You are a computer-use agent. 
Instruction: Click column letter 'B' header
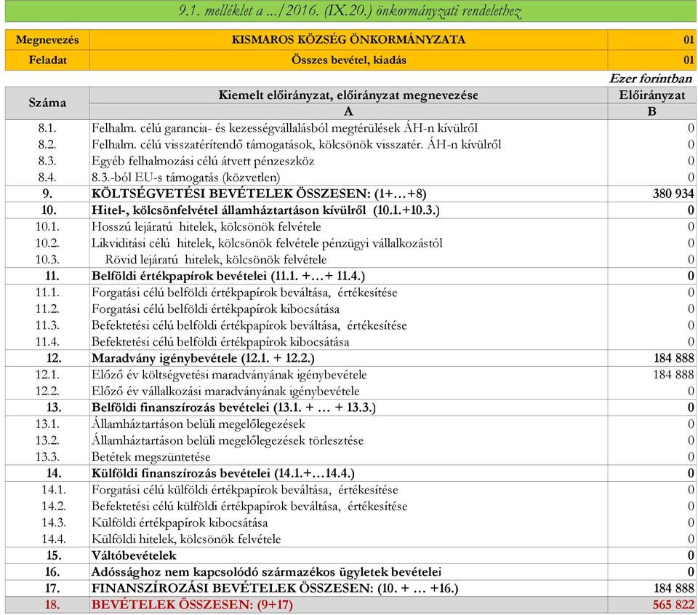pos(651,111)
